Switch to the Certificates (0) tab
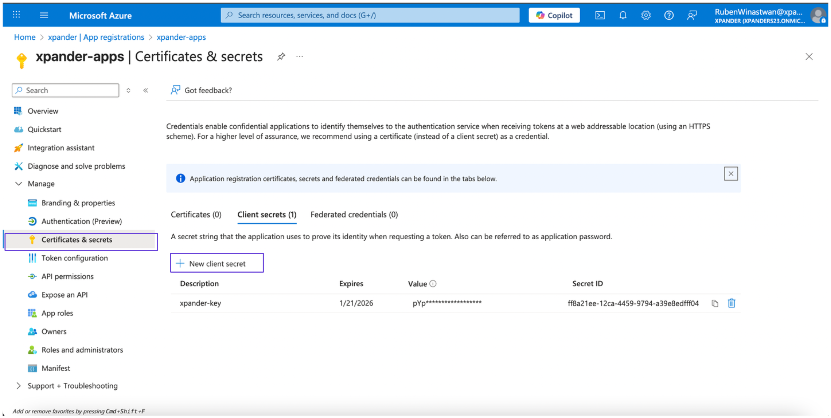This screenshot has width=831, height=418. point(196,215)
